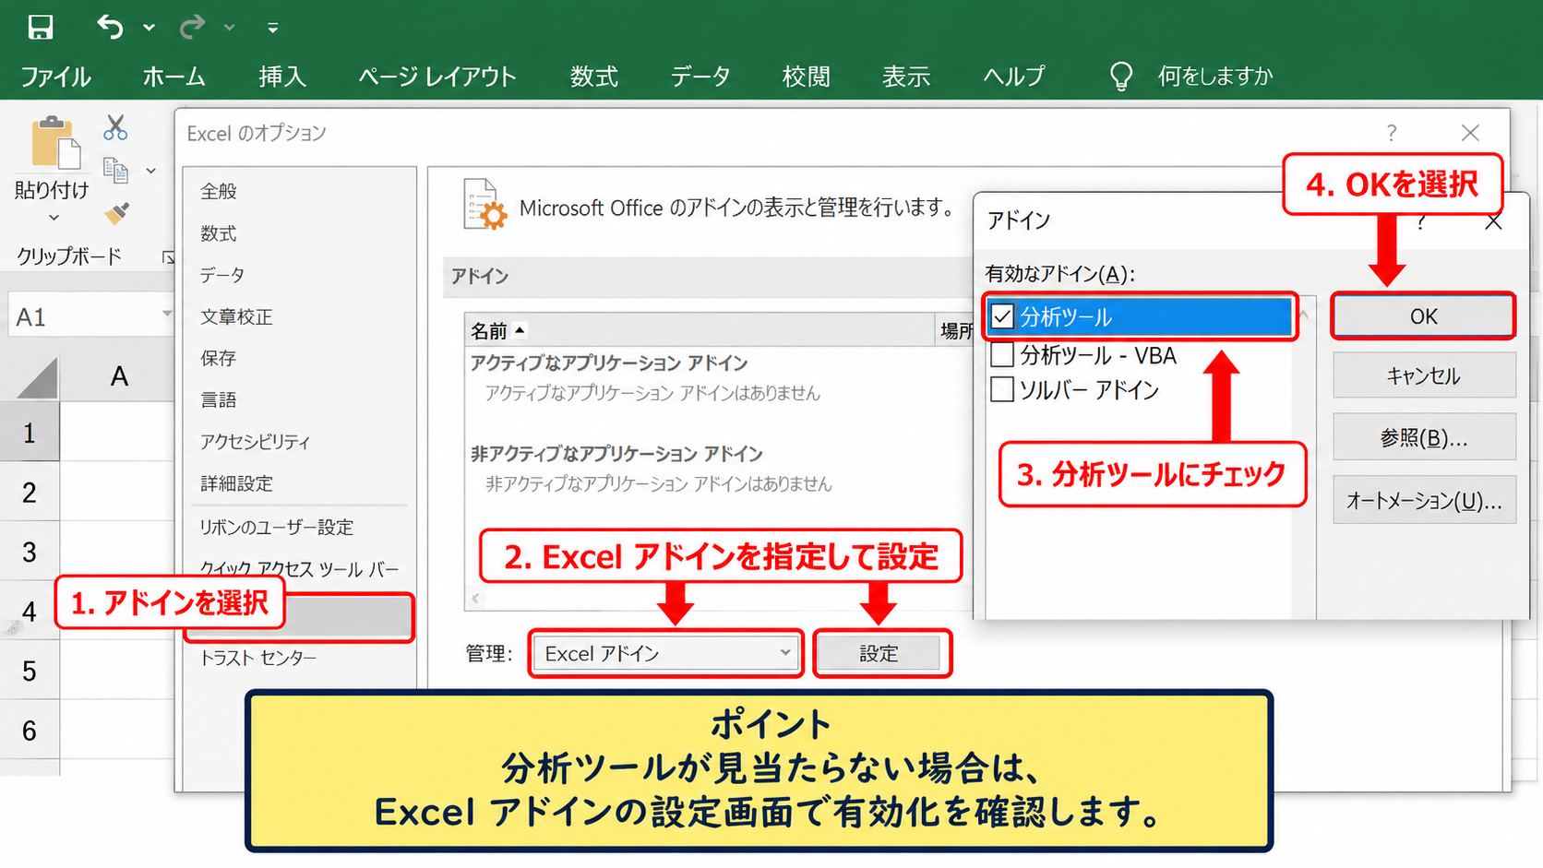Click the Save icon in quick access toolbar
The width and height of the screenshot is (1543, 868).
tap(40, 28)
